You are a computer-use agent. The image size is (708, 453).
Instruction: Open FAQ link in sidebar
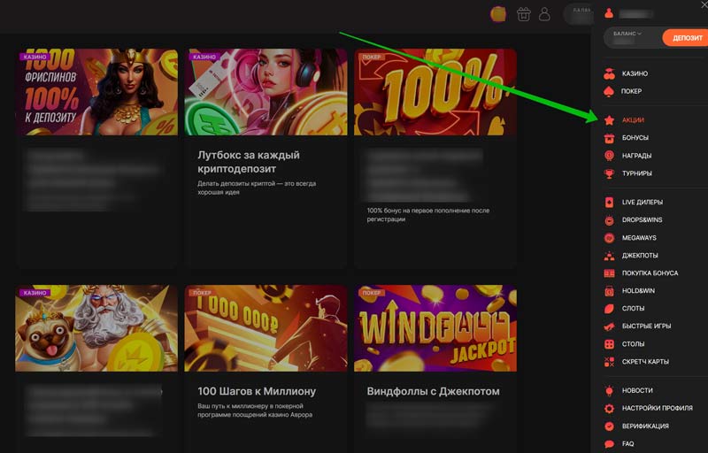(628, 444)
